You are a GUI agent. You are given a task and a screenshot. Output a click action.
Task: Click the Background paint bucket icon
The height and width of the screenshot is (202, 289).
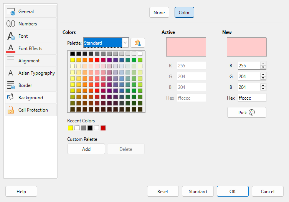tap(10, 97)
